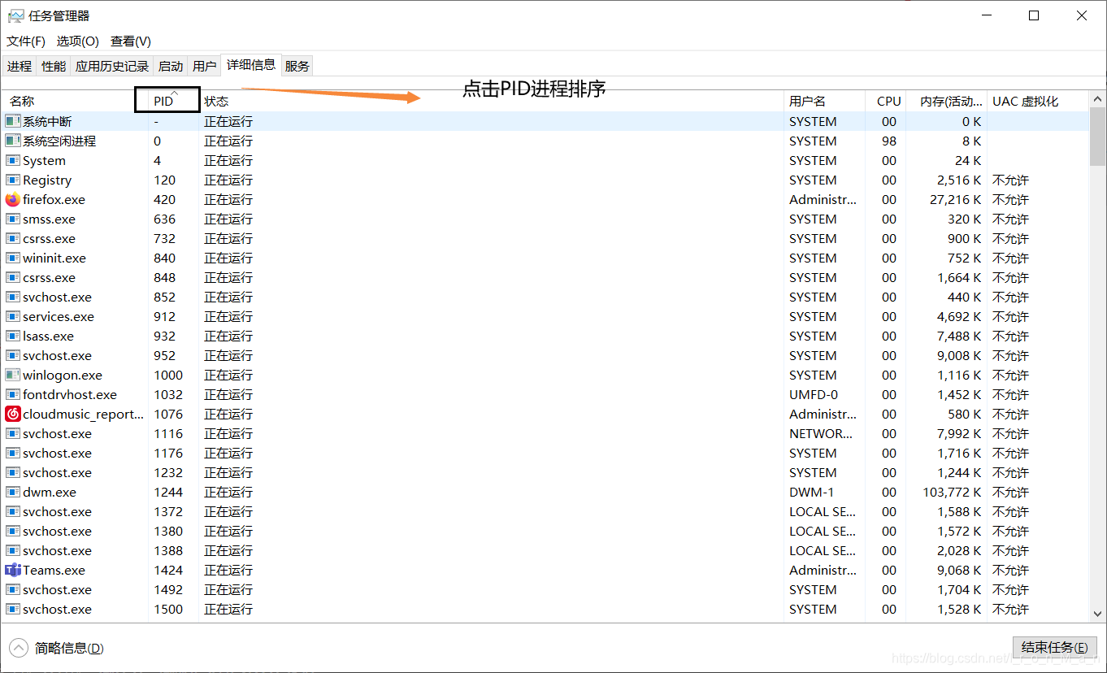Click the scrollbar down arrow
This screenshot has height=673, width=1107.
1097,614
